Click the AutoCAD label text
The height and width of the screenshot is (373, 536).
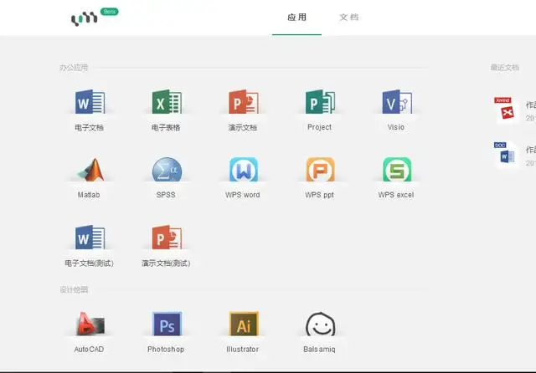(x=89, y=349)
